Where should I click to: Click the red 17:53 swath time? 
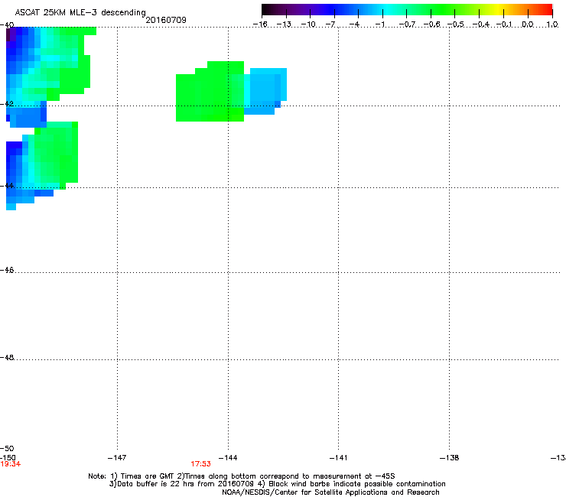(200, 464)
